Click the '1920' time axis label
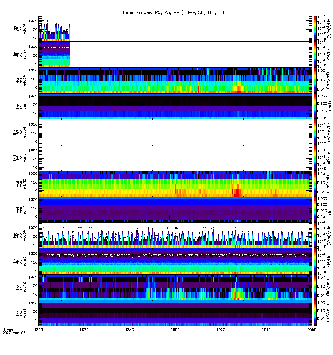333x355 pixels. (221, 330)
